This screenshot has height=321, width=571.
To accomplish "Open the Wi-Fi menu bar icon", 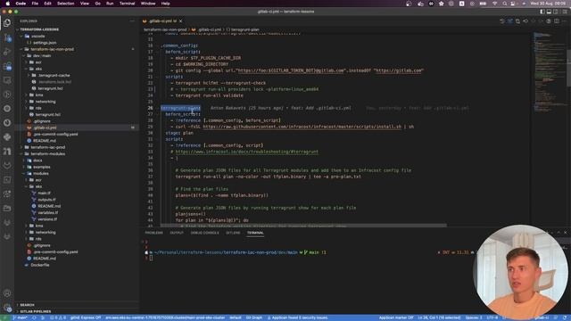I will point(494,4).
